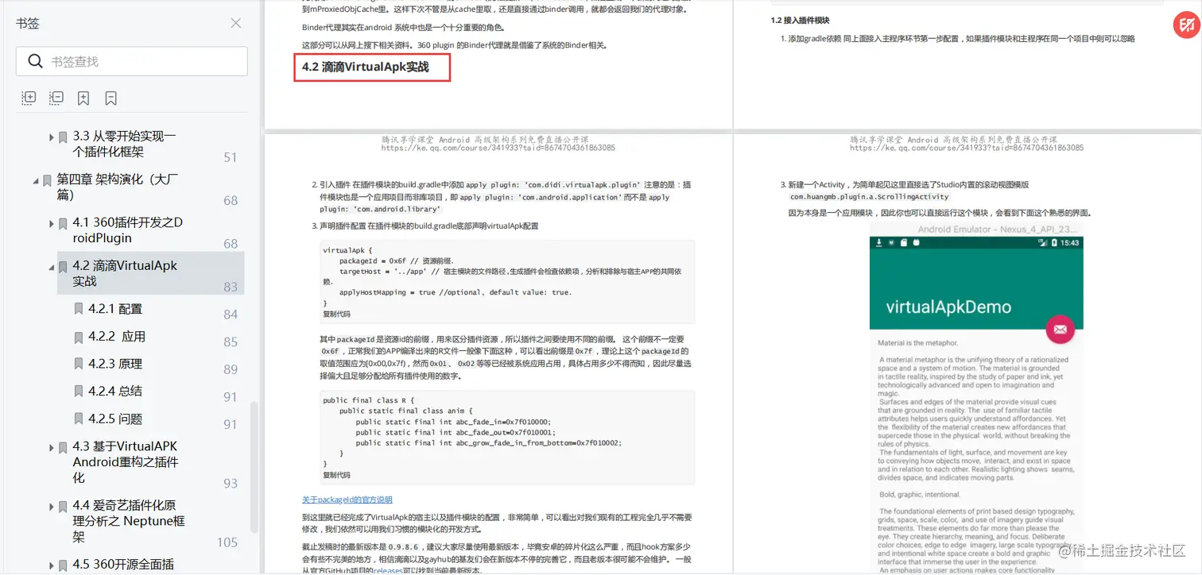Close the 书签 bookmarks panel
Viewport: 1202px width, 575px height.
coord(235,23)
